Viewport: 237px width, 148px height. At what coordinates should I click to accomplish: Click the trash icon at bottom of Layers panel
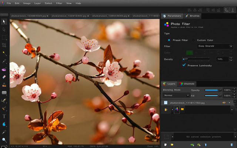231,145
